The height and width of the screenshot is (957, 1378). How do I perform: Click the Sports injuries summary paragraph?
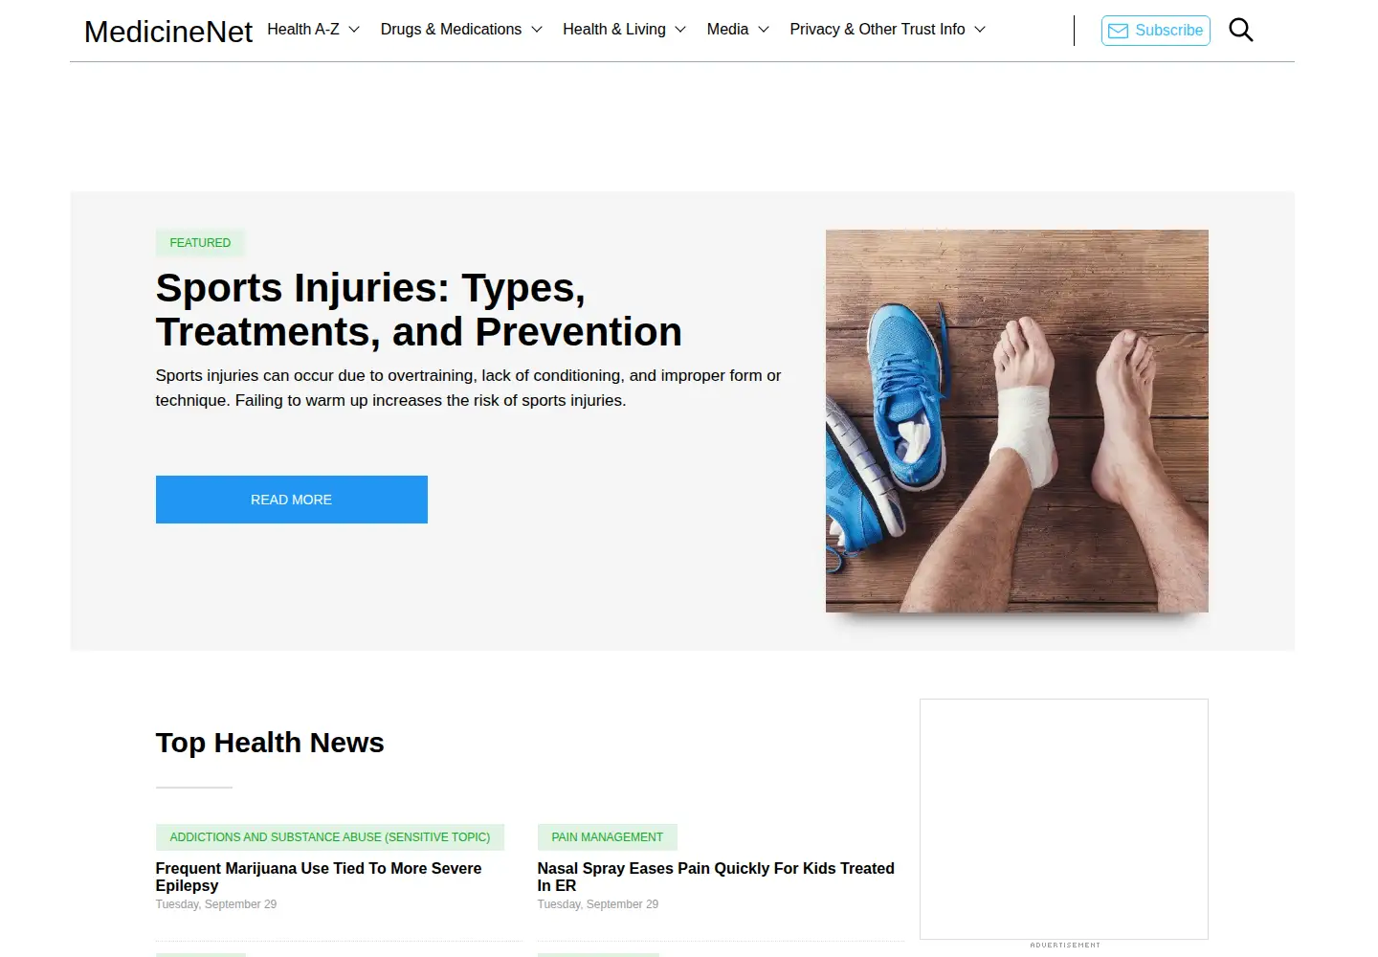click(469, 388)
